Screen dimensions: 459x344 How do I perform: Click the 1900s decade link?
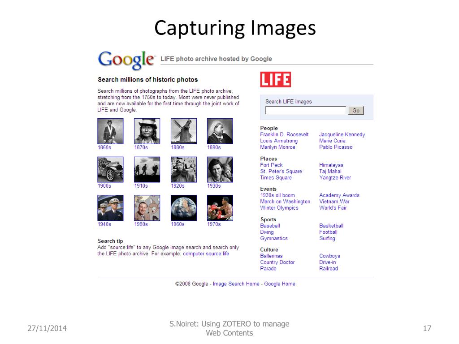(104, 186)
